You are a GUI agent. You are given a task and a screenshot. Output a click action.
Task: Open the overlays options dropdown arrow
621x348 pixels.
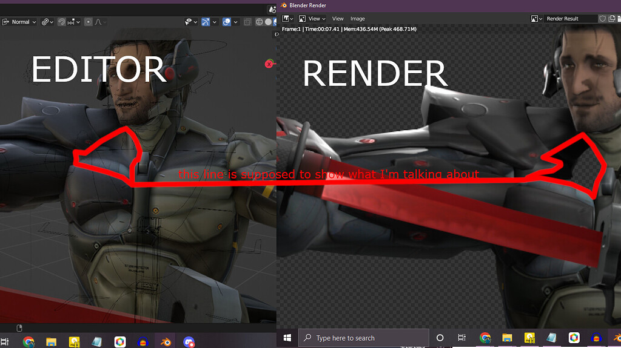236,22
